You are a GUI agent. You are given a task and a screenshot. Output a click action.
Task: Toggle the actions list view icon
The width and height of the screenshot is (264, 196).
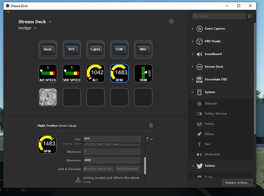pos(250,16)
